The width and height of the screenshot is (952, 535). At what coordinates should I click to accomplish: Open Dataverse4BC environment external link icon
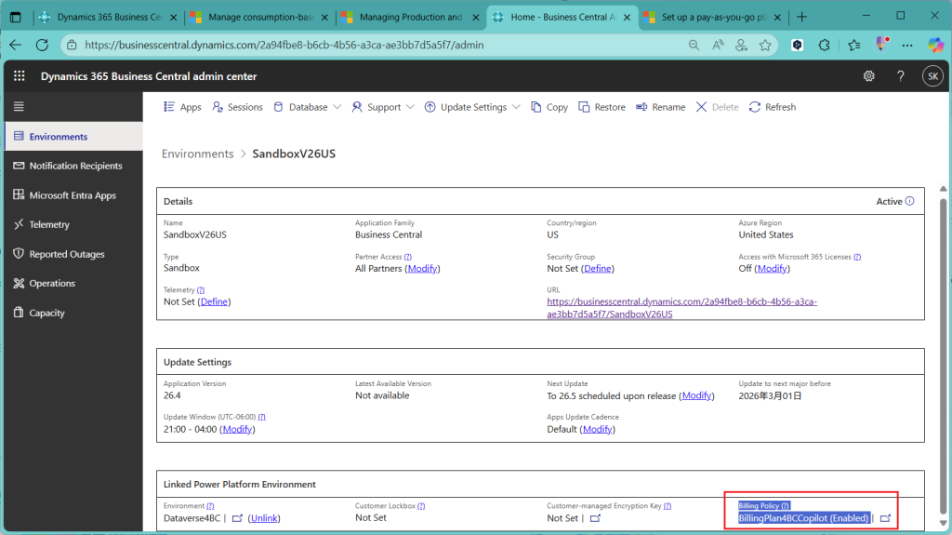click(237, 518)
